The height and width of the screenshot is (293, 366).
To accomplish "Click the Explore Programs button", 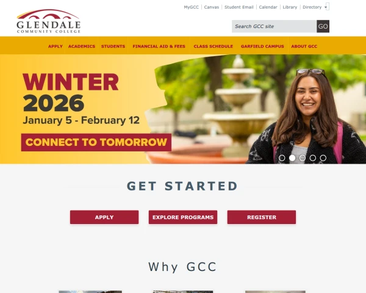I will (x=183, y=217).
